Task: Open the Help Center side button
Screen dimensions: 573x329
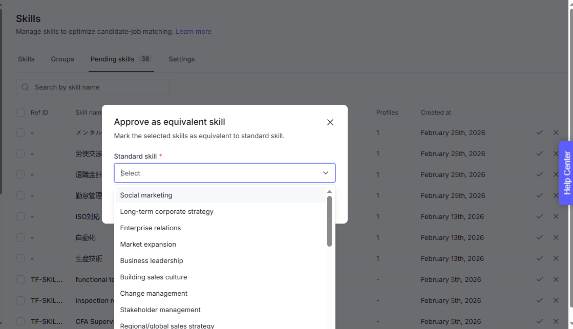Action: point(566,173)
